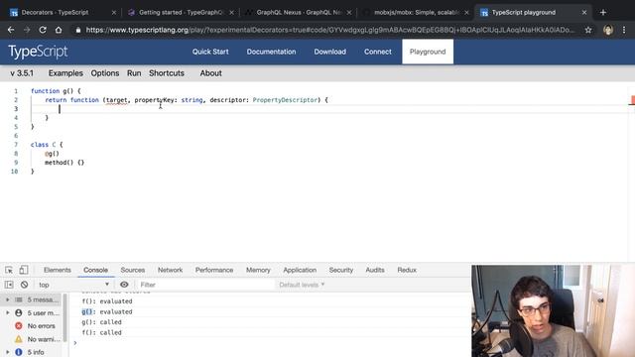Open the Application DevTools panel
This screenshot has width=635, height=357.
300,270
